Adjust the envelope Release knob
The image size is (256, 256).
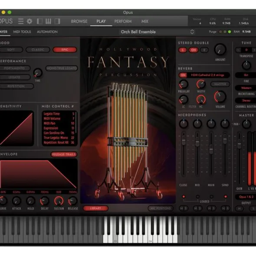click(x=72, y=201)
